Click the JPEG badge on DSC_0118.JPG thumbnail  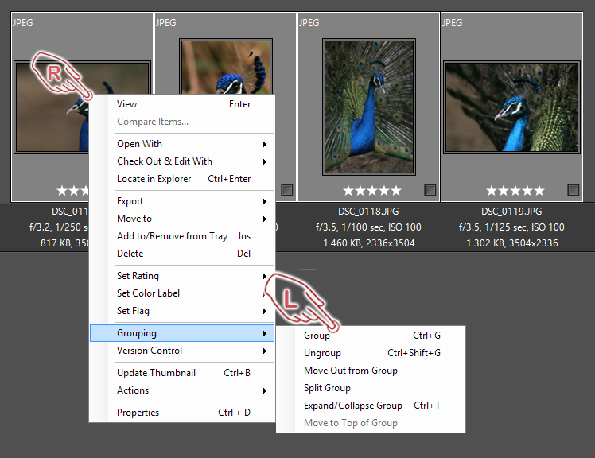tap(309, 23)
